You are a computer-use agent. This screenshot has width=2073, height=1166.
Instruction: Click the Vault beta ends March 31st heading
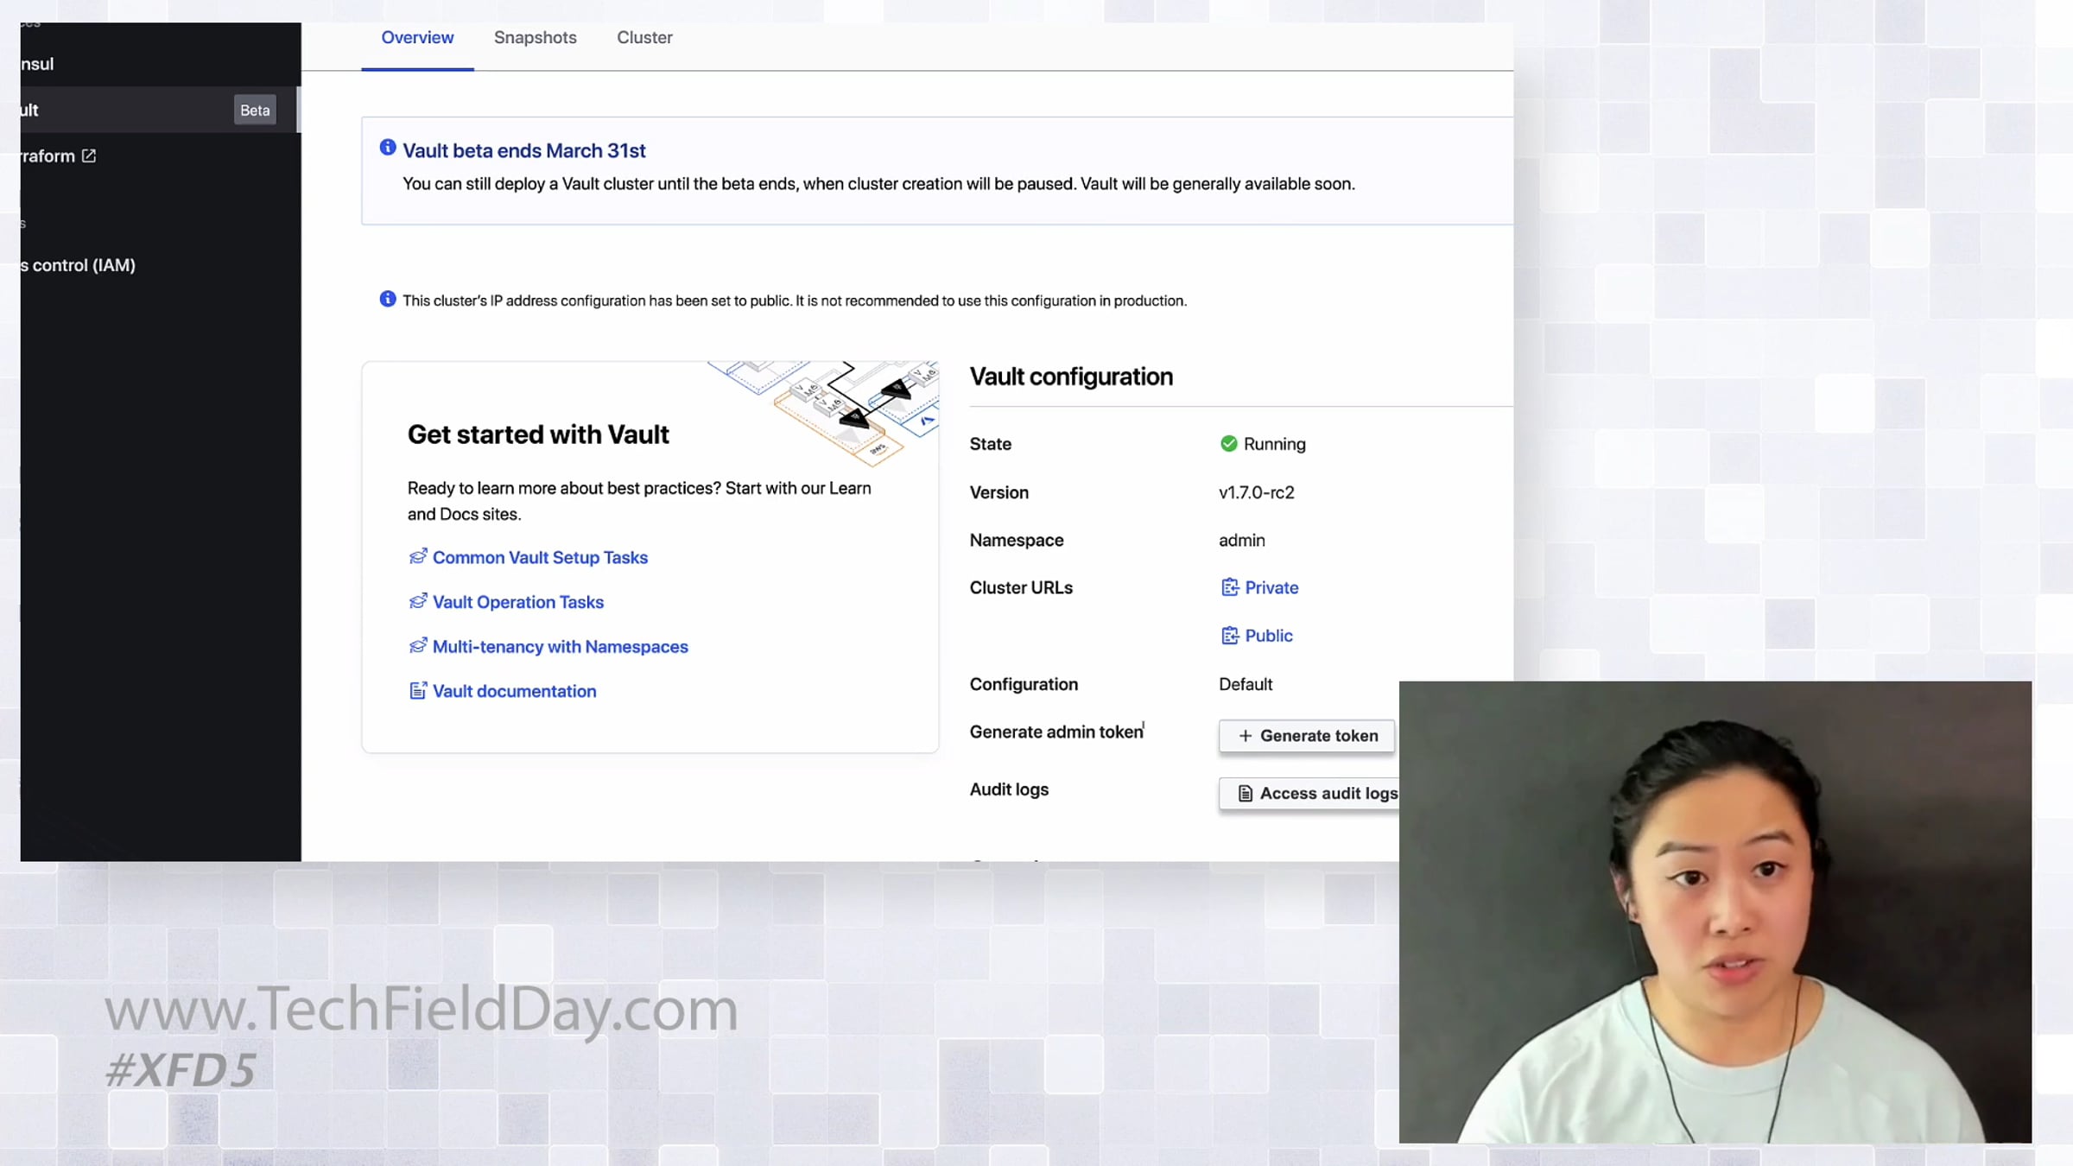coord(523,151)
